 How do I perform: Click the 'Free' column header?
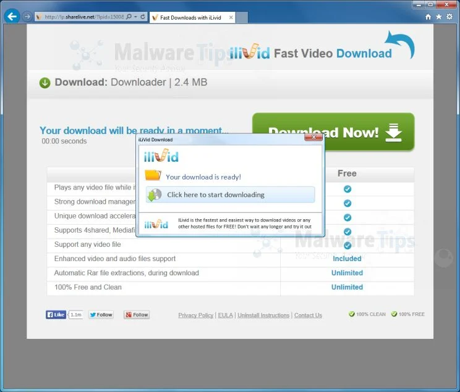point(347,173)
